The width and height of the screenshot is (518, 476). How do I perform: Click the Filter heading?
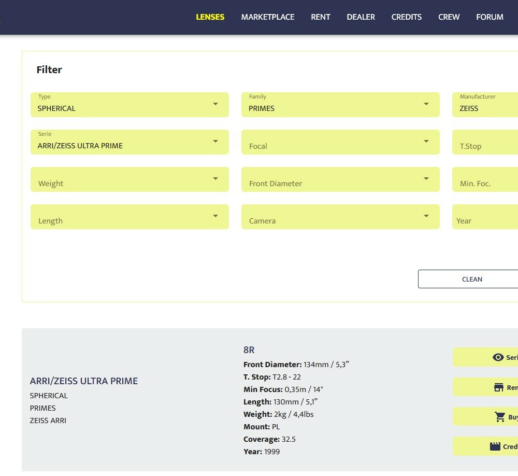pos(49,70)
